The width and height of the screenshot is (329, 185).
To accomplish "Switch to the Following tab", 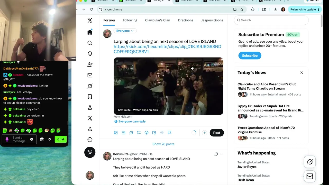I will (130, 20).
